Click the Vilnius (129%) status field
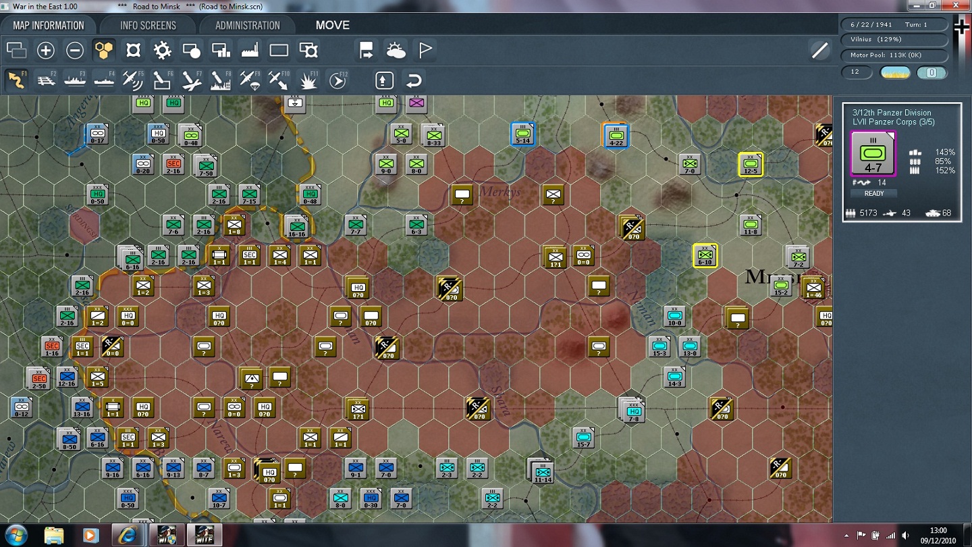This screenshot has height=547, width=972. [x=894, y=40]
